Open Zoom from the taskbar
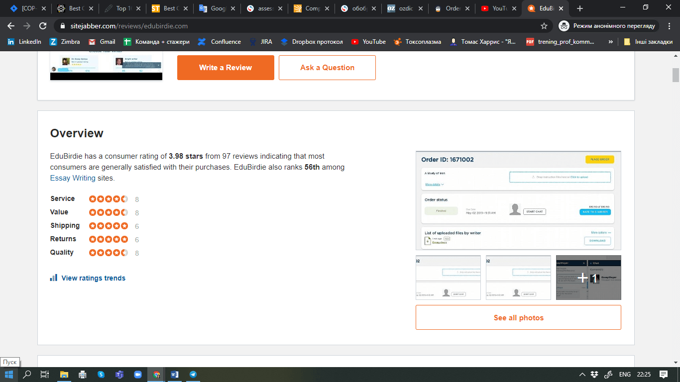Image resolution: width=680 pixels, height=382 pixels. click(138, 375)
